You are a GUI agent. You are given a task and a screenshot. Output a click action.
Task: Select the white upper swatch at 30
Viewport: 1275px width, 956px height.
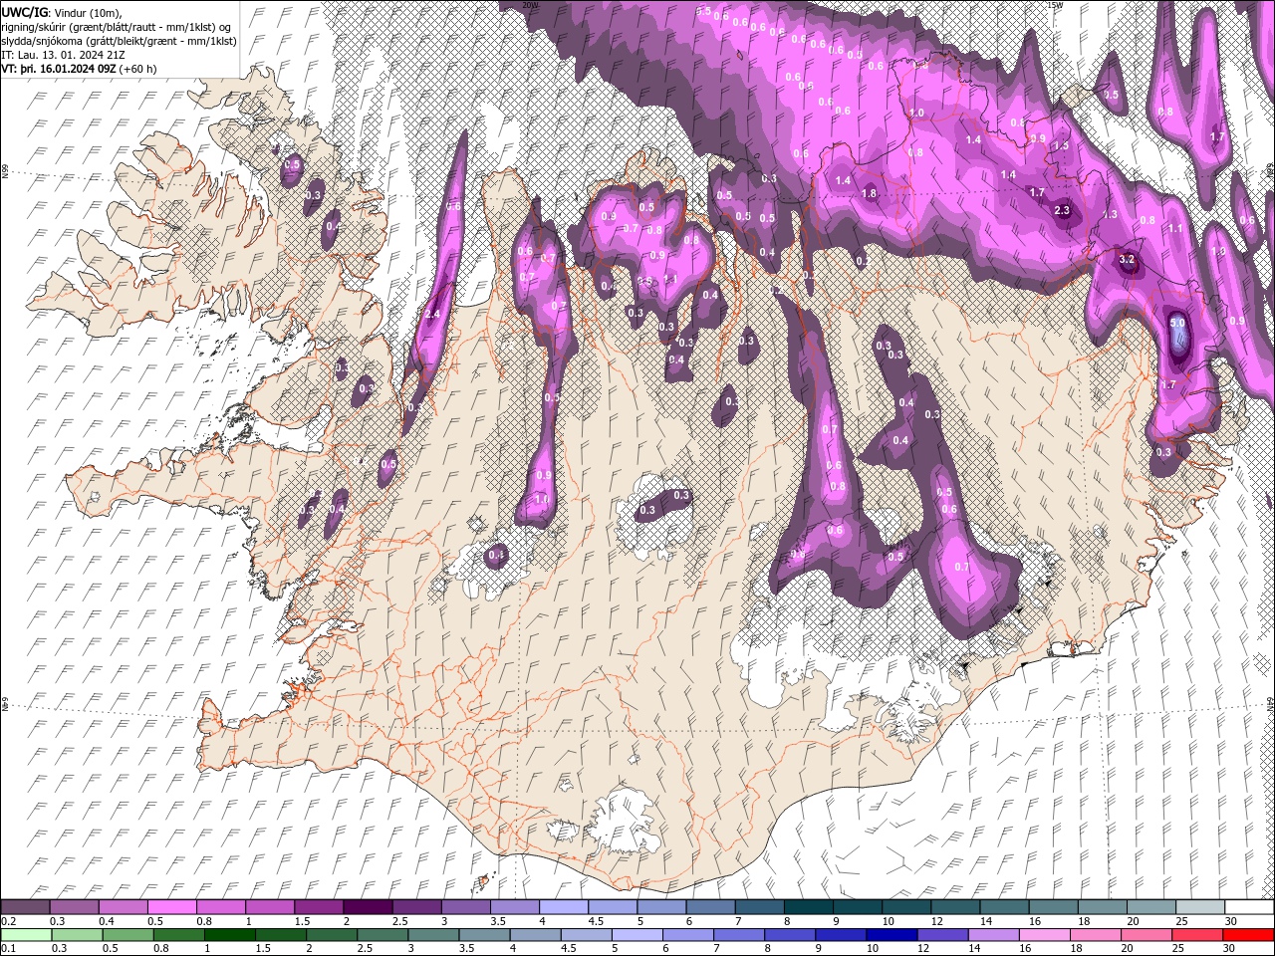coord(1249,907)
